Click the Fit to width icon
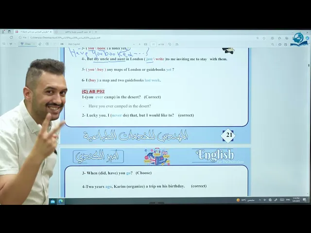Screen dimensions: 311x233 (x=146, y=44)
